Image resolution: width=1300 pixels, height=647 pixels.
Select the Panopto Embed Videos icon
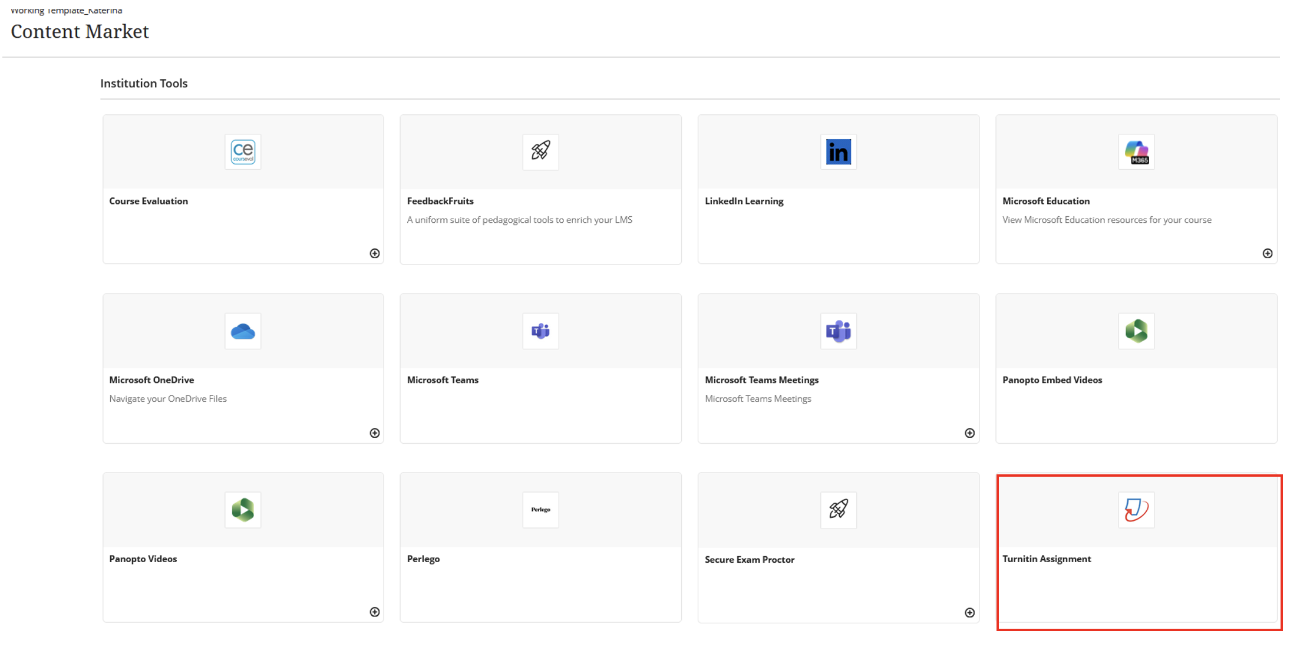tap(1136, 331)
